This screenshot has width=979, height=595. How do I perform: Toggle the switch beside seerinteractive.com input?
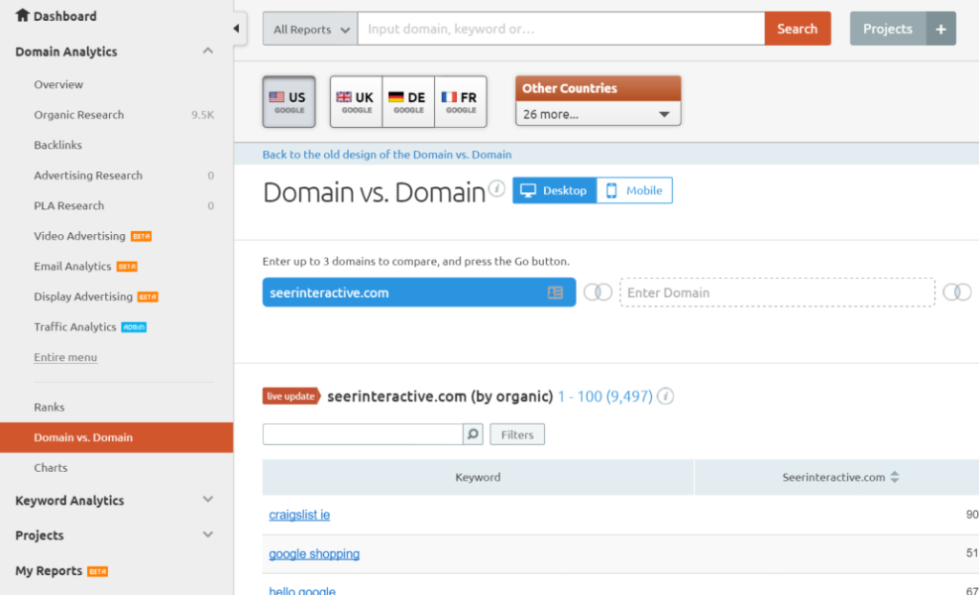598,291
